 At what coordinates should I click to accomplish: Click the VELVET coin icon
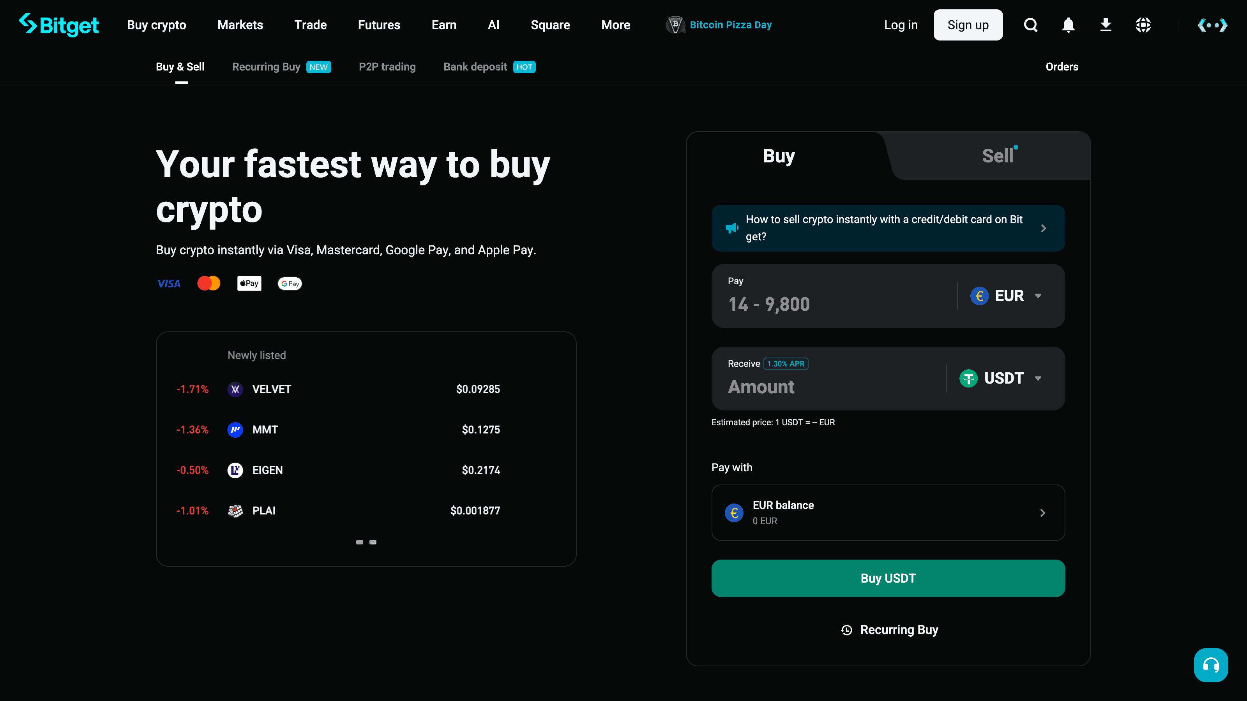(235, 389)
